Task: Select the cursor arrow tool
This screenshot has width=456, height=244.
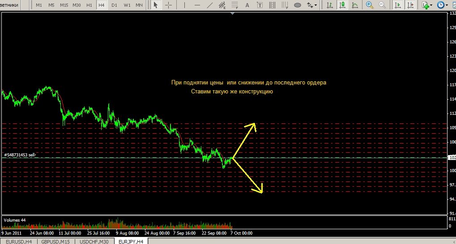Action: [156, 5]
